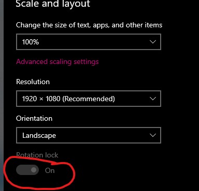
Task: Click the gray window edge strip on the left
Action: point(2,95)
